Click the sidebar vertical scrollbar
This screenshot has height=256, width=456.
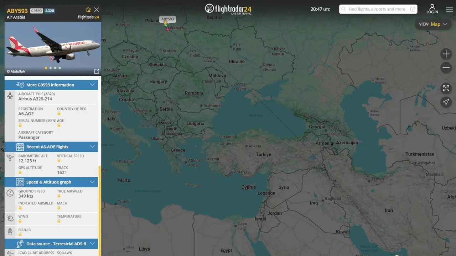100,210
